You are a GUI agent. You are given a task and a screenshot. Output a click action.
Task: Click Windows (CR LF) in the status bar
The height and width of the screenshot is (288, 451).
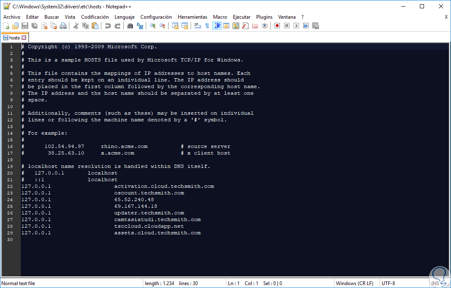pyautogui.click(x=355, y=283)
